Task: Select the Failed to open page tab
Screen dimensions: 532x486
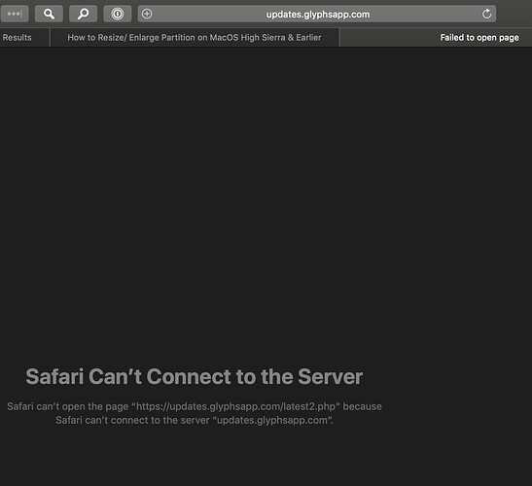Action: 479,37
